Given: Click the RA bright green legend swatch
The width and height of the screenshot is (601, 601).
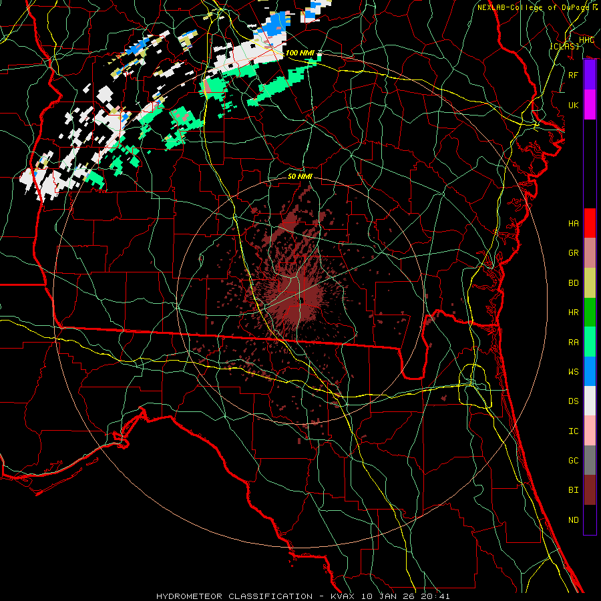Looking at the screenshot, I should 590,342.
